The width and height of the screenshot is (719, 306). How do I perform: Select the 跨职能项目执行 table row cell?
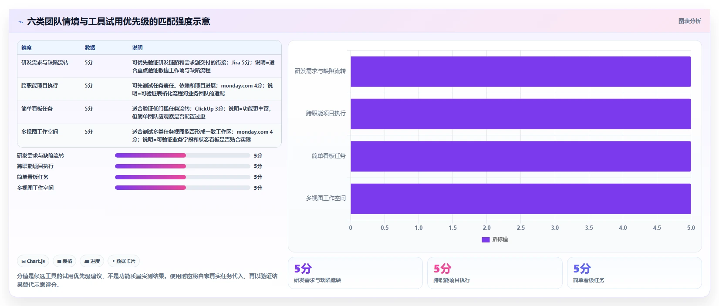tap(40, 86)
